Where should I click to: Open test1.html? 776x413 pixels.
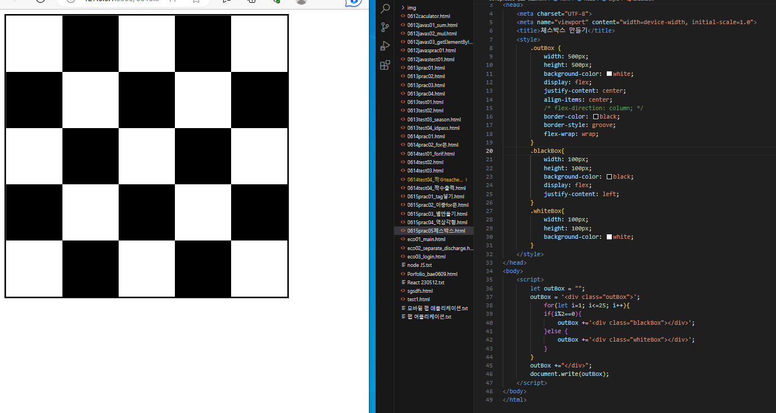click(418, 299)
